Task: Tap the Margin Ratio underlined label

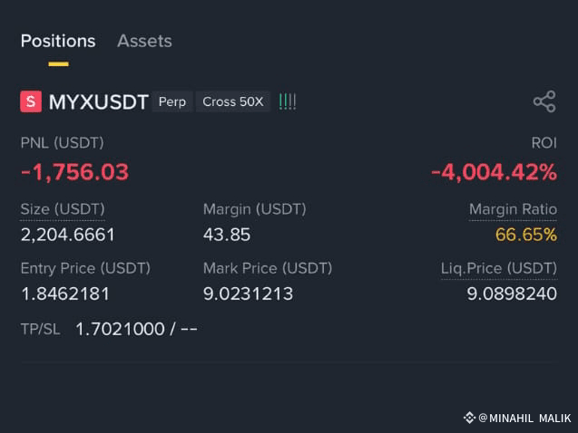Action: 513,209
